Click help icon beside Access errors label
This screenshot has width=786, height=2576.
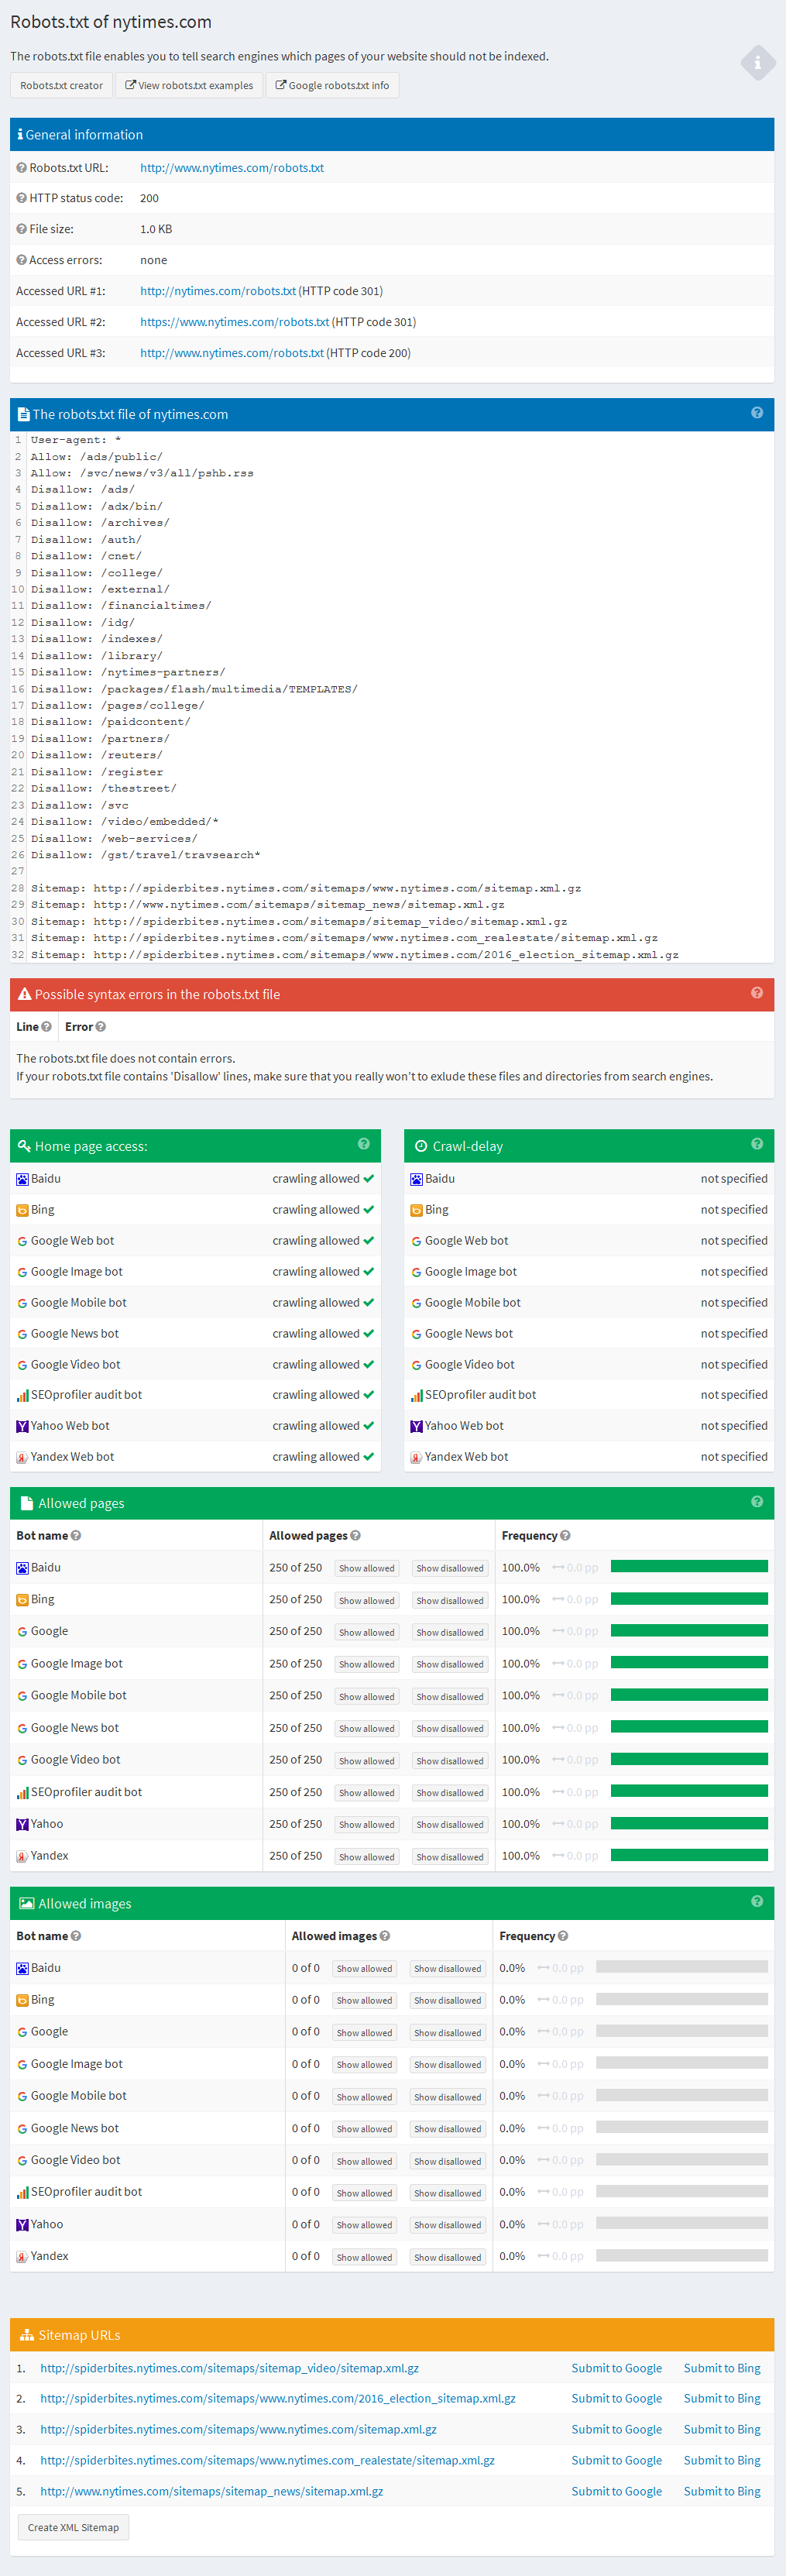pos(21,260)
